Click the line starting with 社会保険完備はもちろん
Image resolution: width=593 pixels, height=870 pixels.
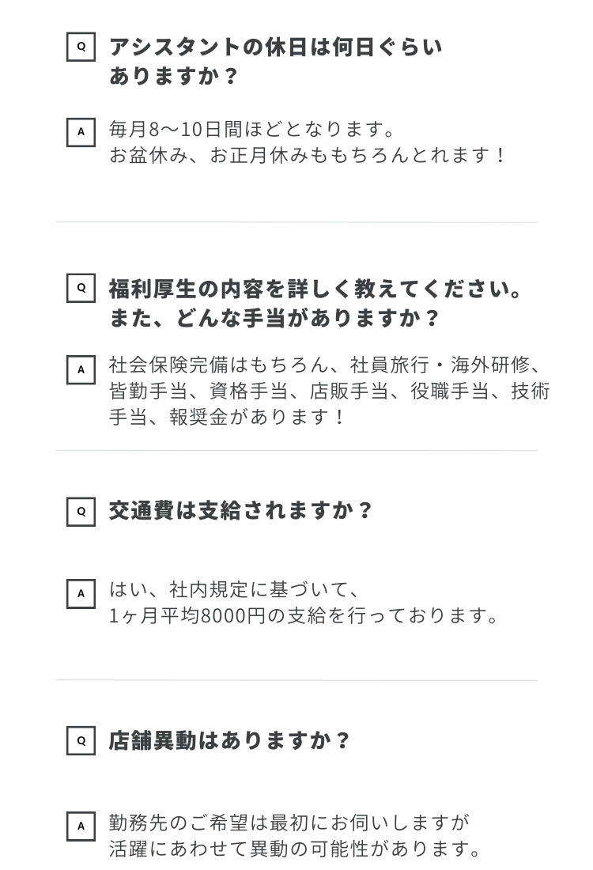(329, 365)
